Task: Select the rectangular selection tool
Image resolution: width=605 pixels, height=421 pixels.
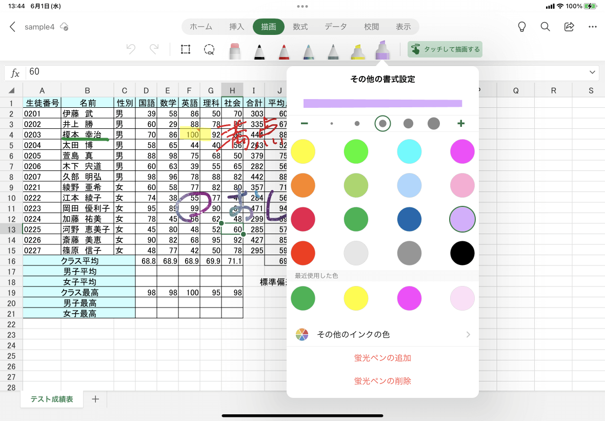Action: [x=186, y=49]
